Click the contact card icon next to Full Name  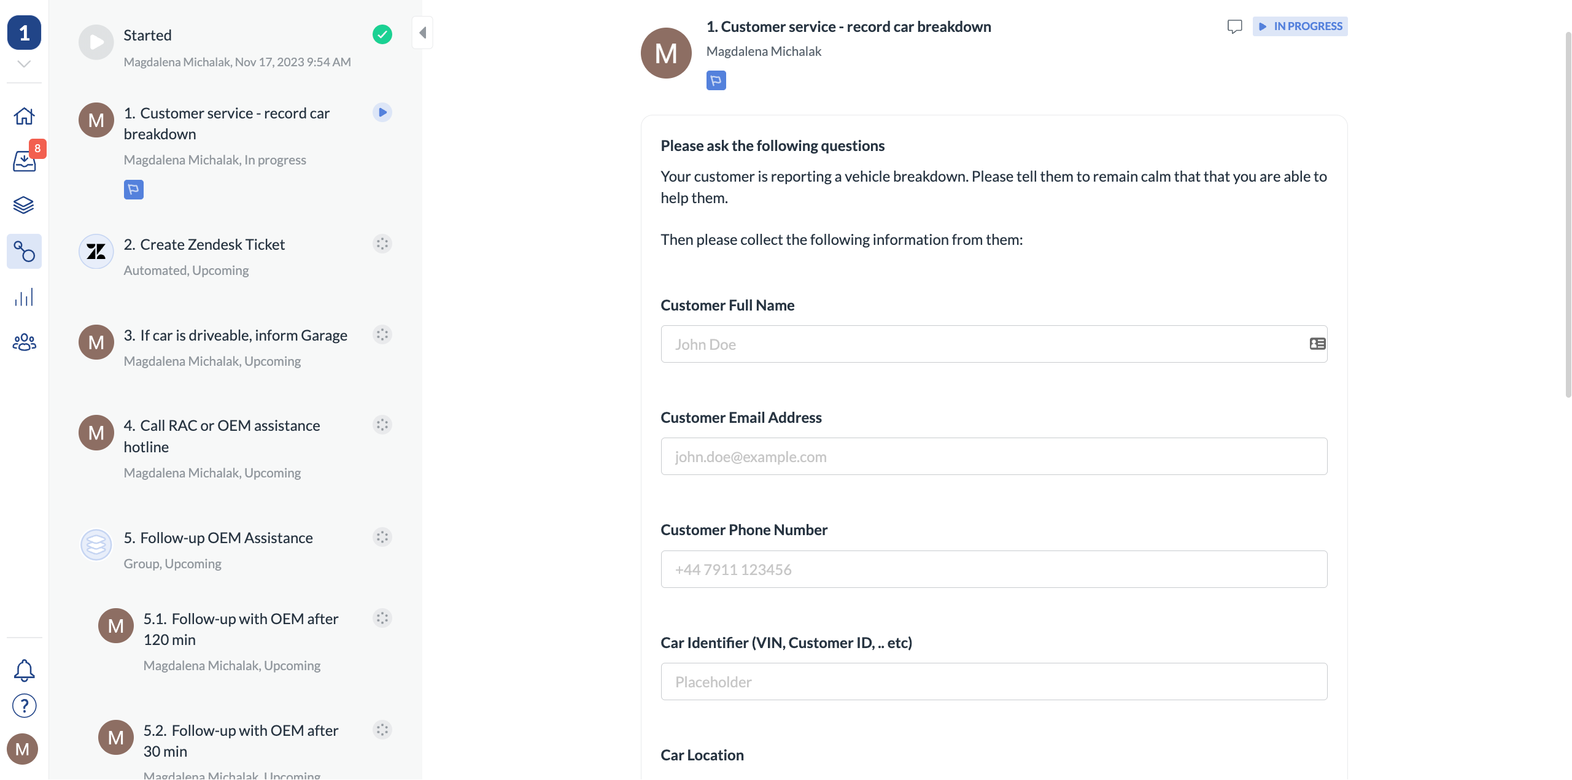pos(1317,344)
